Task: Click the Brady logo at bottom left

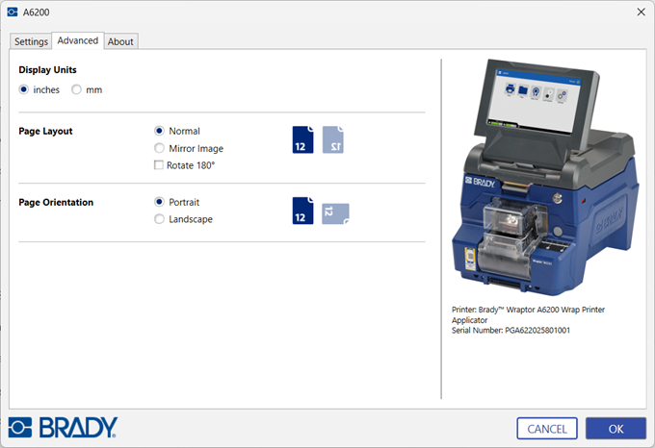Action: (63, 427)
